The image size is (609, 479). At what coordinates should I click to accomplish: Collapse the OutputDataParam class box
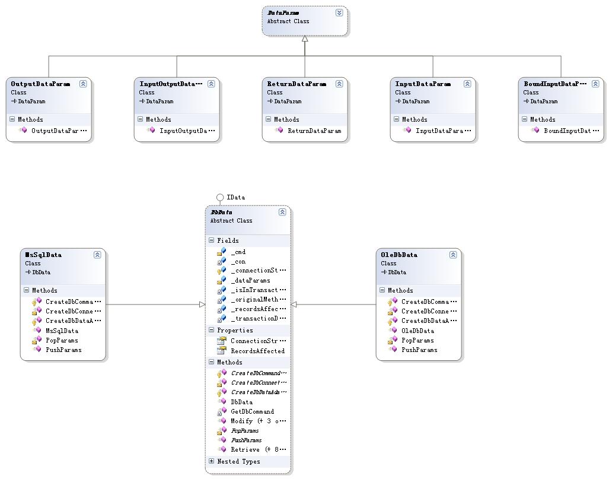83,84
